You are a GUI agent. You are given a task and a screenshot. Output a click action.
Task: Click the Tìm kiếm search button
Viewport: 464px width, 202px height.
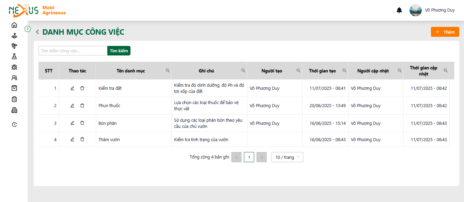pos(119,51)
